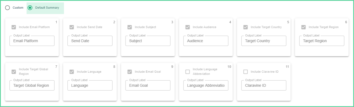
Task: Toggle the Include Send Date checkbox
Action: coord(72,27)
